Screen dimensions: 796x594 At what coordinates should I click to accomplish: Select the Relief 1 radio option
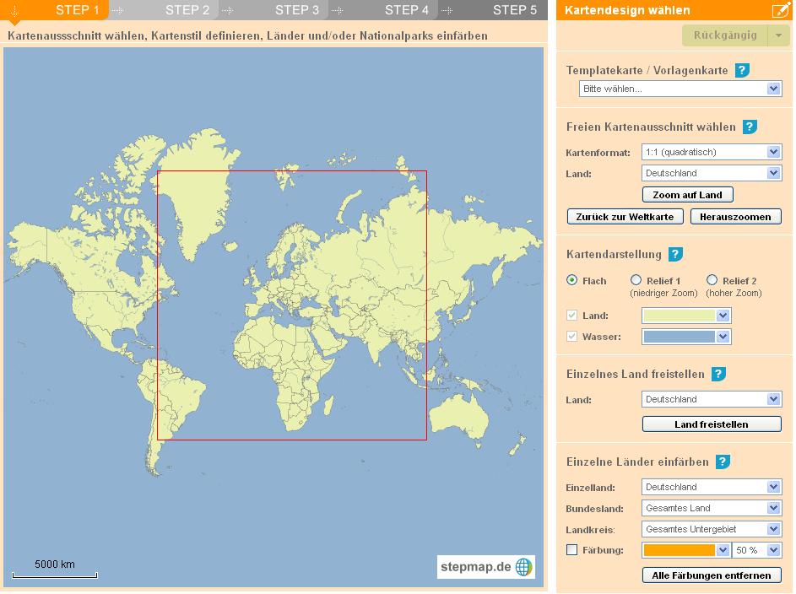636,280
